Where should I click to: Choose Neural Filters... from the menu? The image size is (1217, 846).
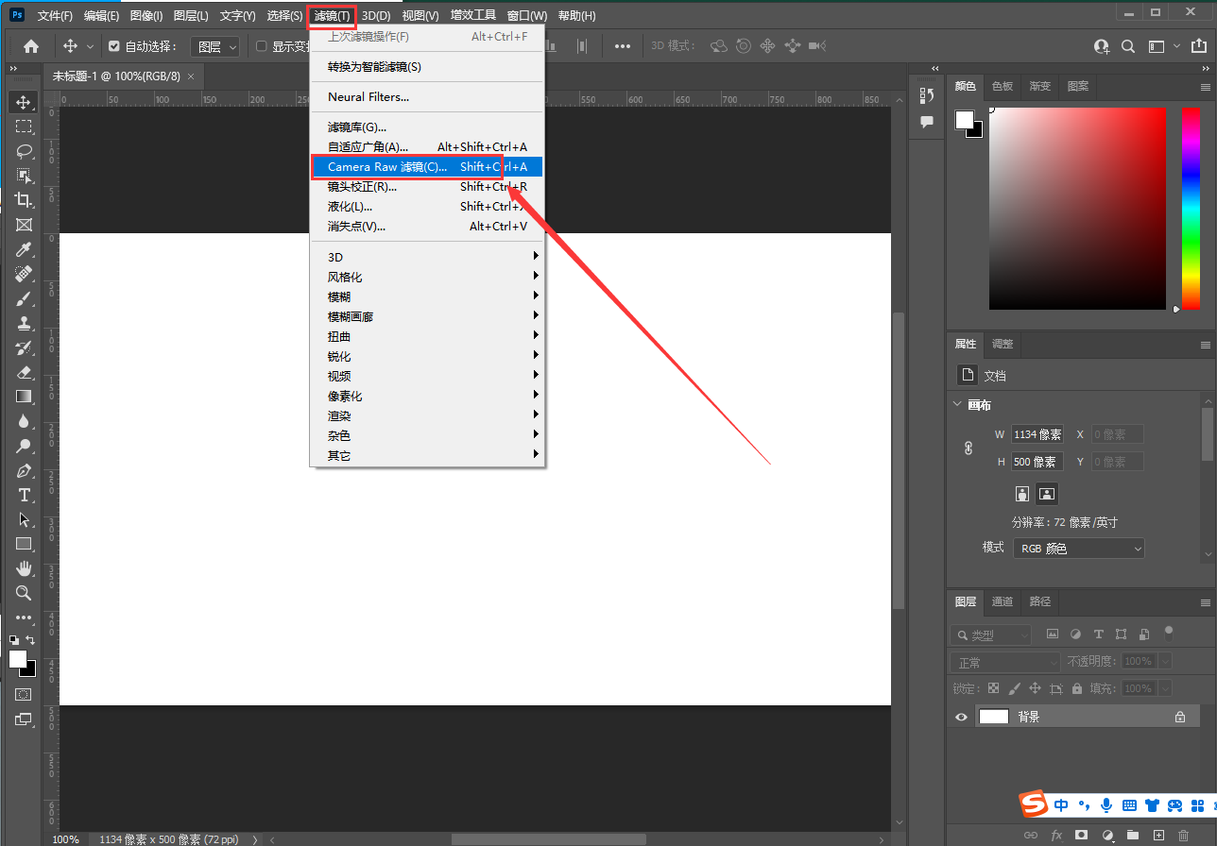[x=427, y=97]
